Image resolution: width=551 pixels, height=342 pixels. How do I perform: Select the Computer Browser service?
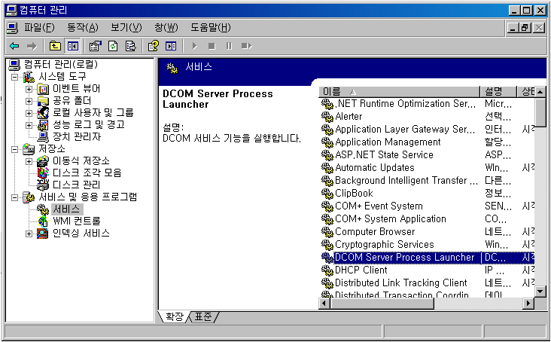pos(428,231)
